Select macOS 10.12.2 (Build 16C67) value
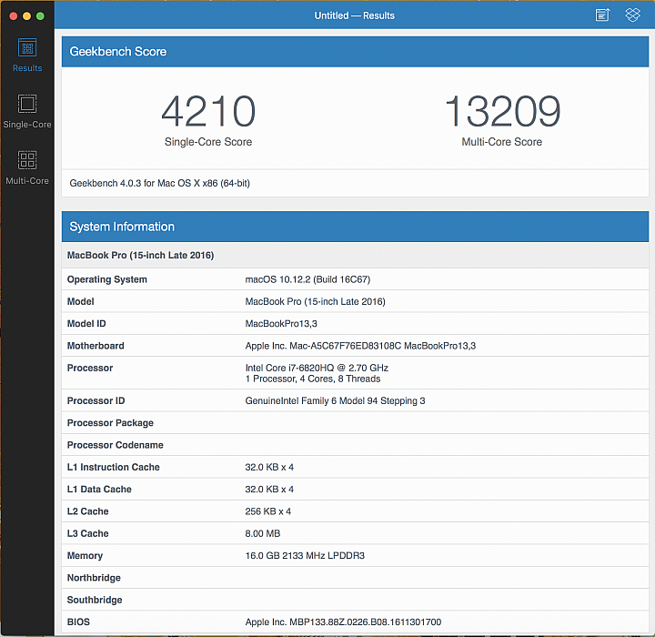Image resolution: width=655 pixels, height=637 pixels. point(307,279)
